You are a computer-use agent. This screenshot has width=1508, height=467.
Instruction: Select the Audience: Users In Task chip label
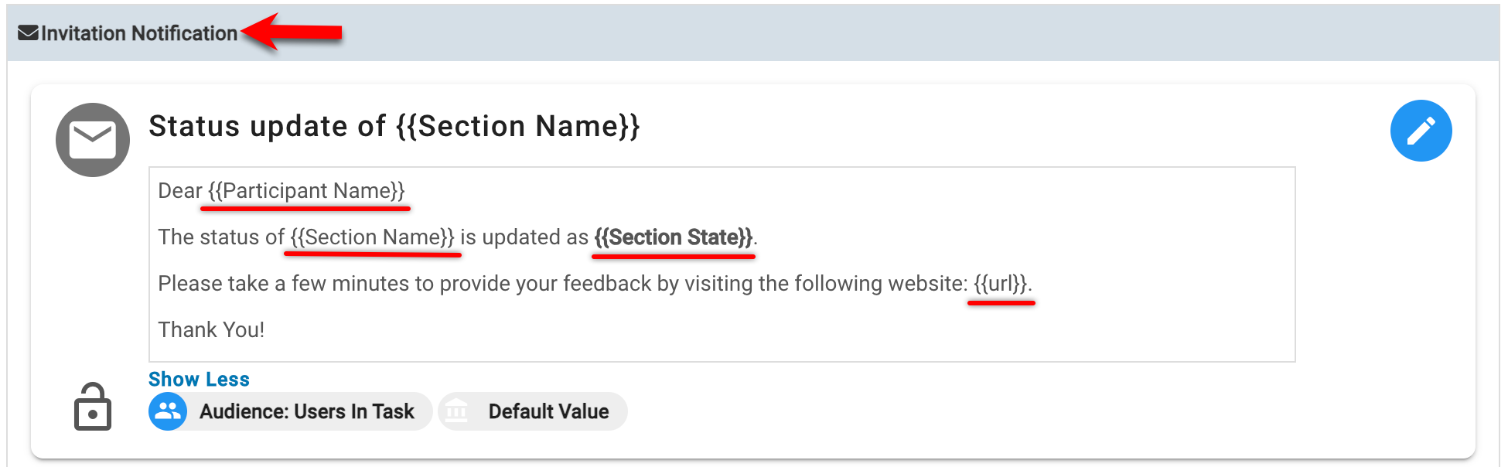[307, 411]
